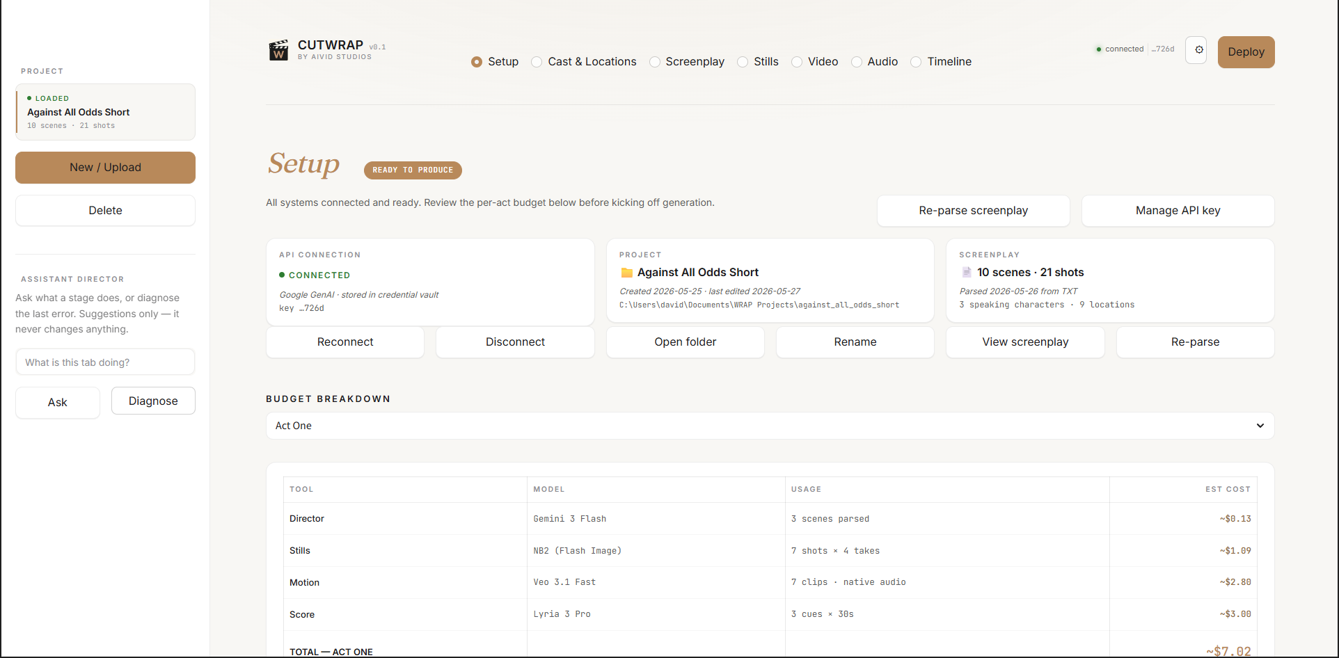1339x658 pixels.
Task: Expand the Act One budget dropdown
Action: pos(770,426)
